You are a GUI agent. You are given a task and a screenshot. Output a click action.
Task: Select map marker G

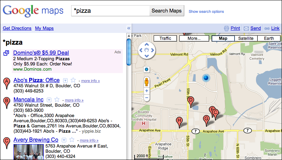pyautogui.click(x=206, y=120)
